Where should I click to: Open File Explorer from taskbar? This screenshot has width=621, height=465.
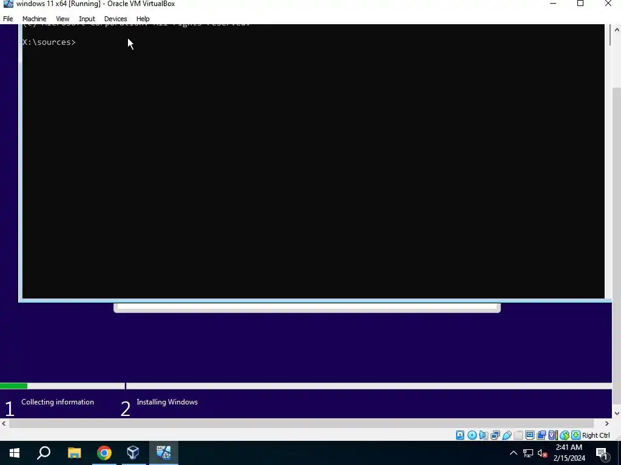coord(74,453)
